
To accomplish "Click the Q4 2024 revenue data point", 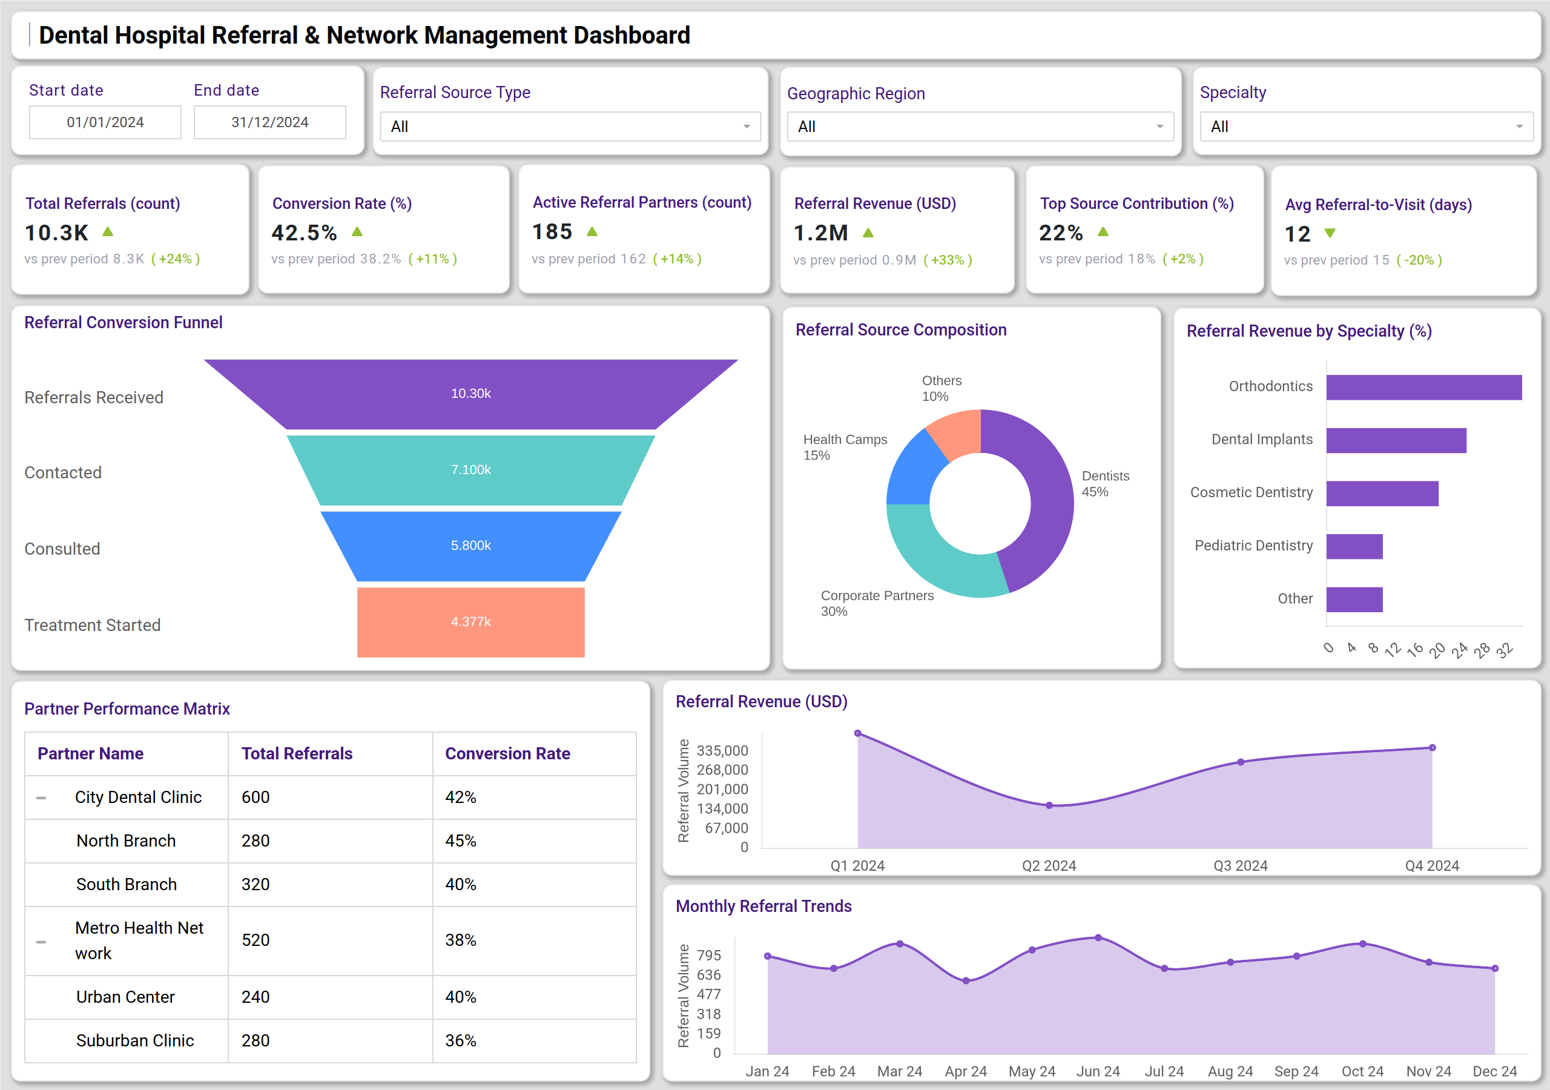I will [1433, 748].
